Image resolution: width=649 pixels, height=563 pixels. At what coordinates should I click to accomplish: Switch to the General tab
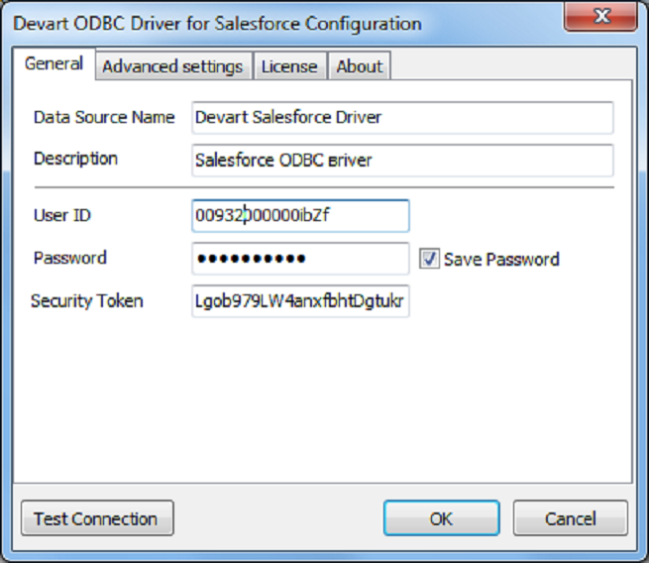[54, 64]
